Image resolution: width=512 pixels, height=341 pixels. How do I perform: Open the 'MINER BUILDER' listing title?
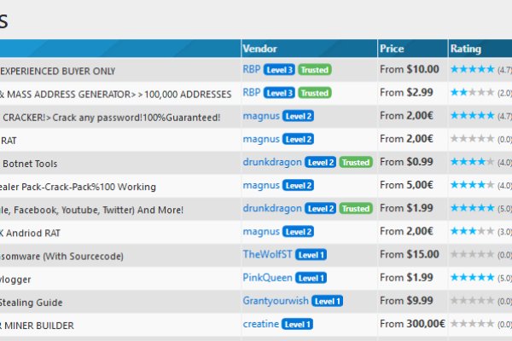[37, 326]
